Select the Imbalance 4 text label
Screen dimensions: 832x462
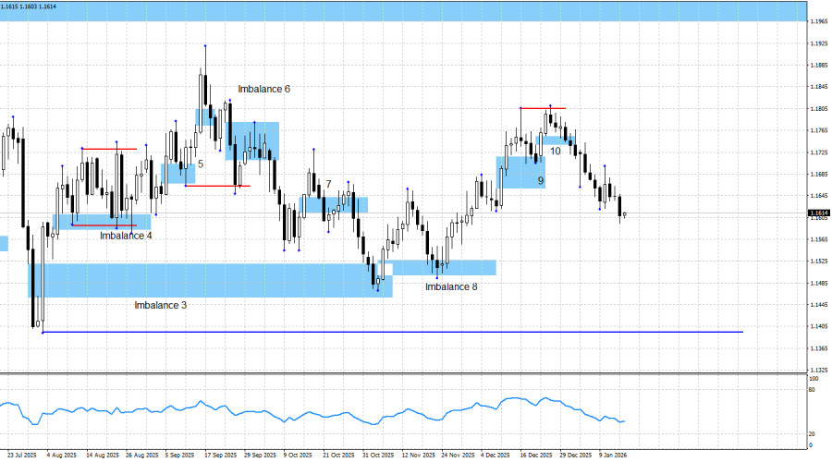coord(126,236)
